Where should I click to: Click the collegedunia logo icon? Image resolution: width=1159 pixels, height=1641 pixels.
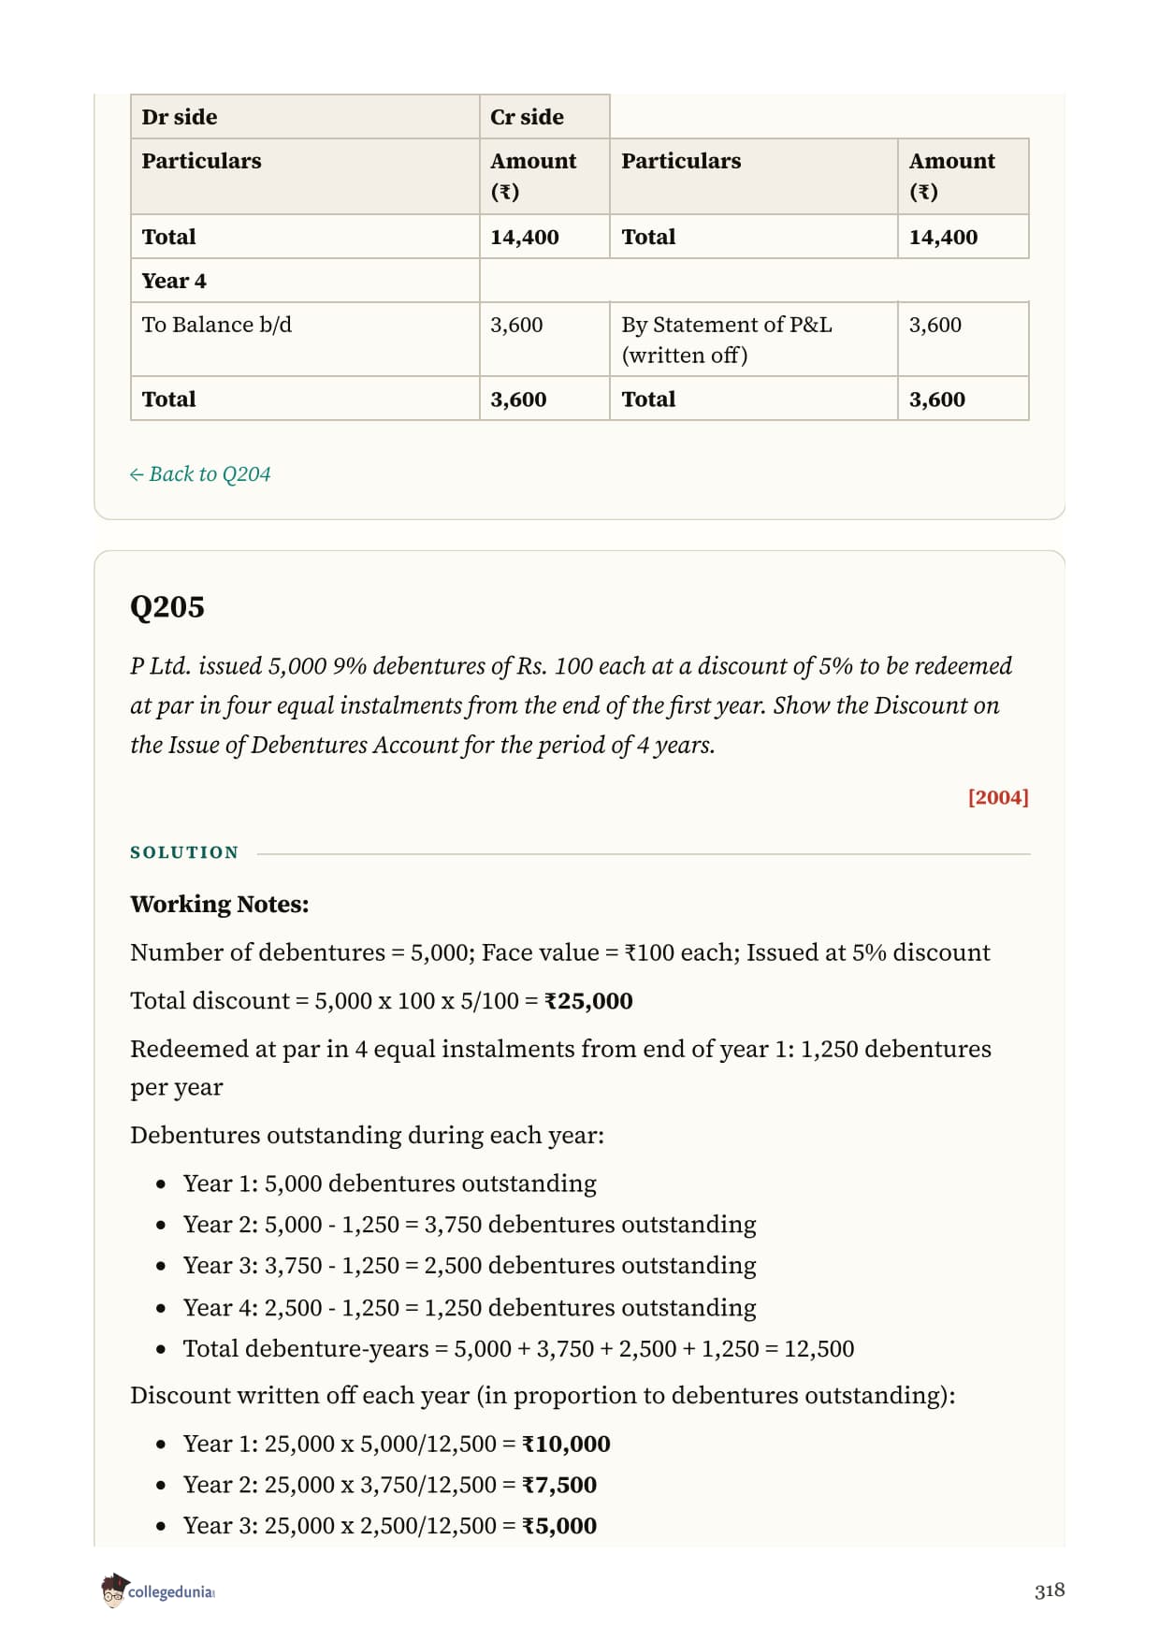point(114,1590)
